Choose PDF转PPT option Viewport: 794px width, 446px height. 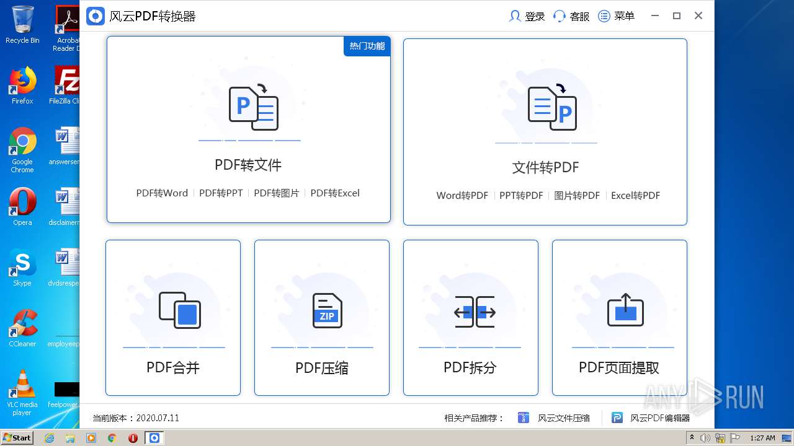tap(221, 193)
